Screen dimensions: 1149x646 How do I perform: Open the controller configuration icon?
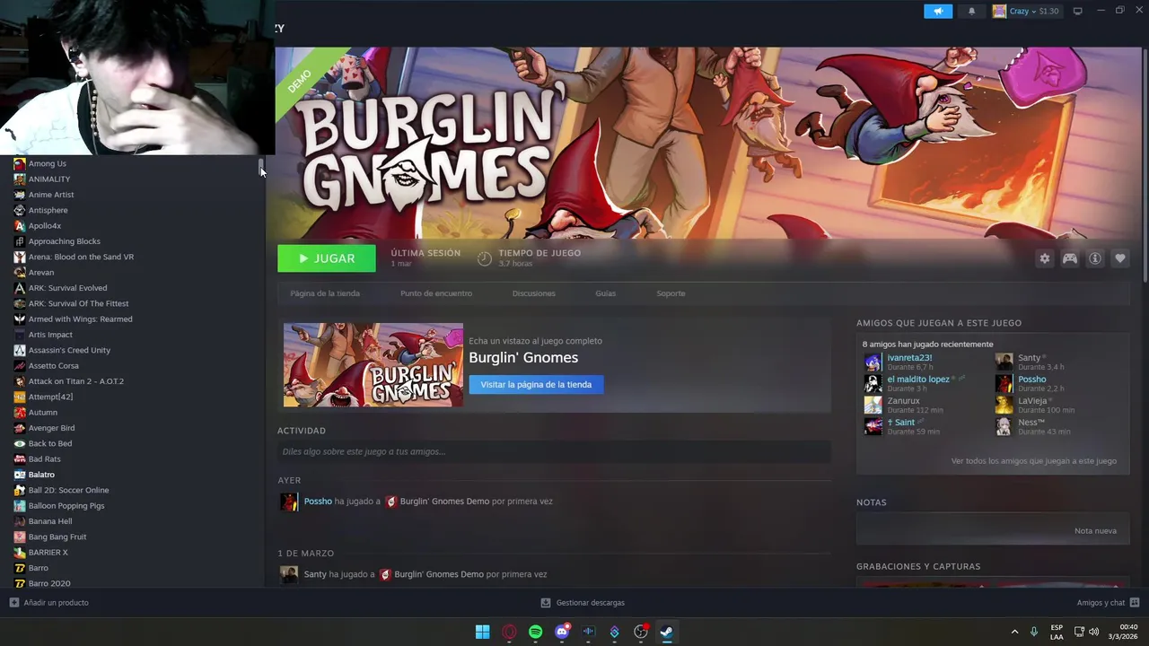[1070, 258]
